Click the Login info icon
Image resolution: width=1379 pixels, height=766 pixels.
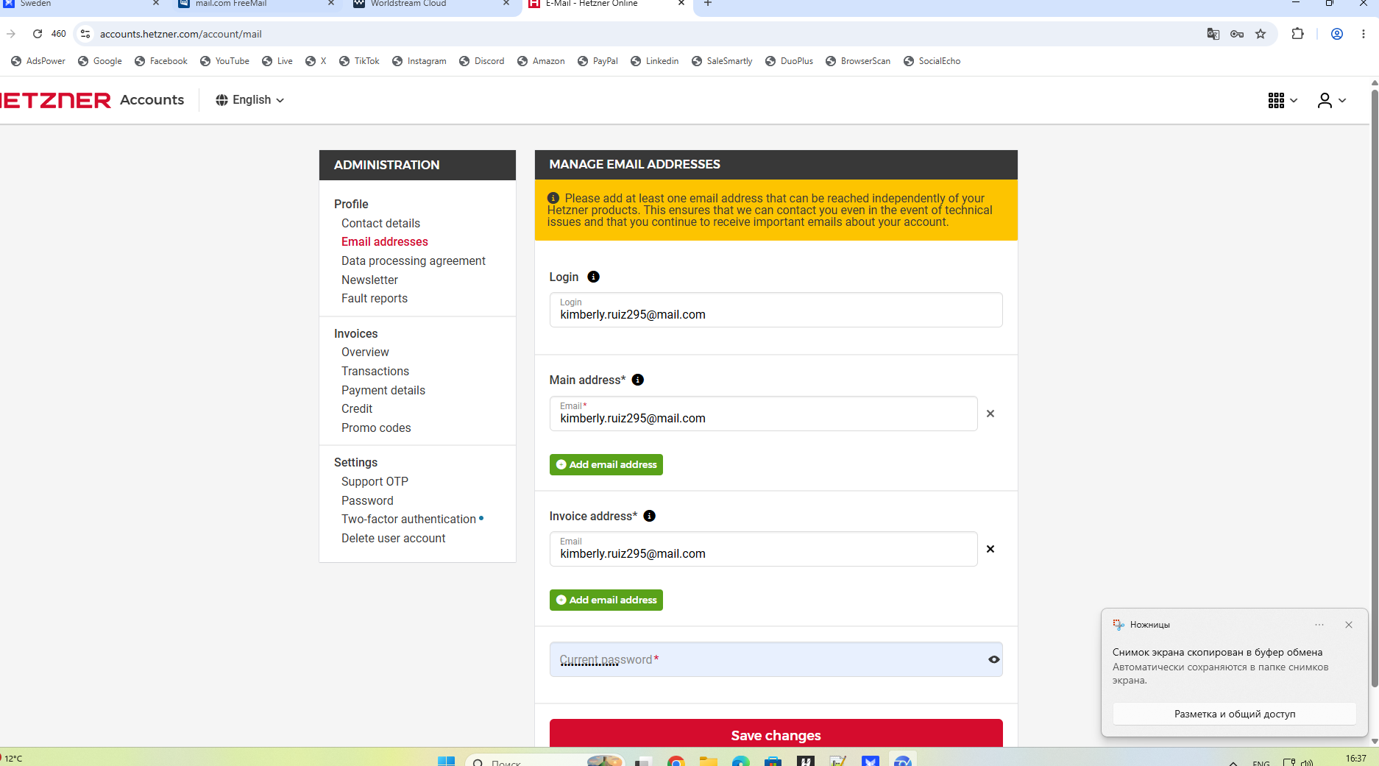click(593, 277)
